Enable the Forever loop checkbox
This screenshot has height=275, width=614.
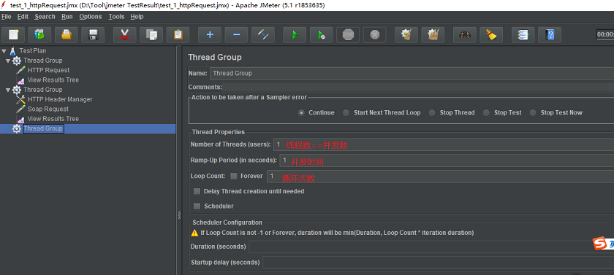pyautogui.click(x=234, y=177)
